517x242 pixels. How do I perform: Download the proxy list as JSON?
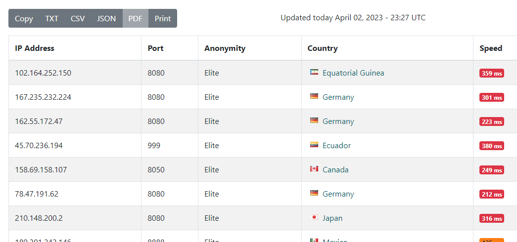(106, 18)
